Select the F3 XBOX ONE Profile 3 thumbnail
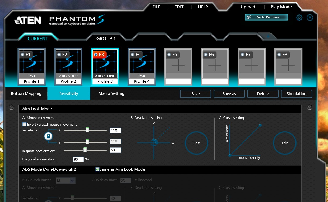This screenshot has height=202, width=328. point(105,66)
